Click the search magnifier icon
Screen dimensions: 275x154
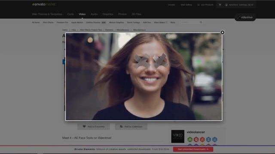point(201,22)
